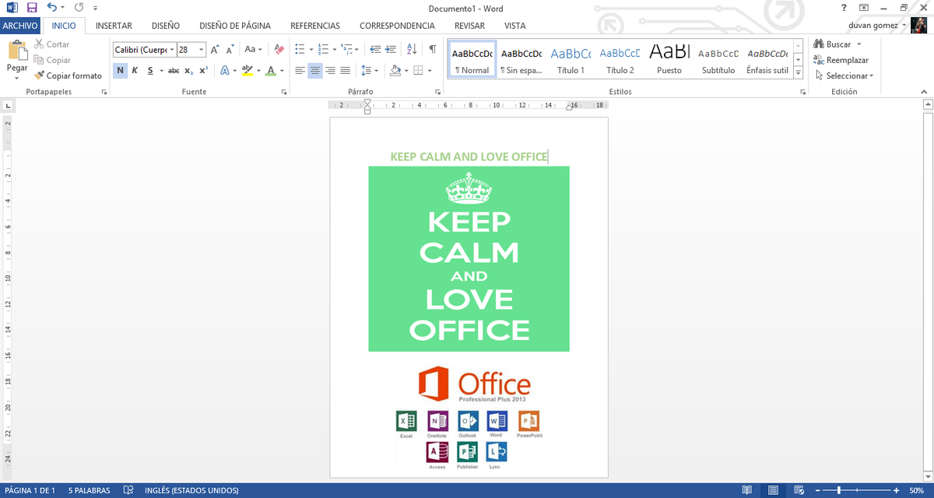
Task: Toggle bold (N) formatting
Action: click(x=120, y=70)
